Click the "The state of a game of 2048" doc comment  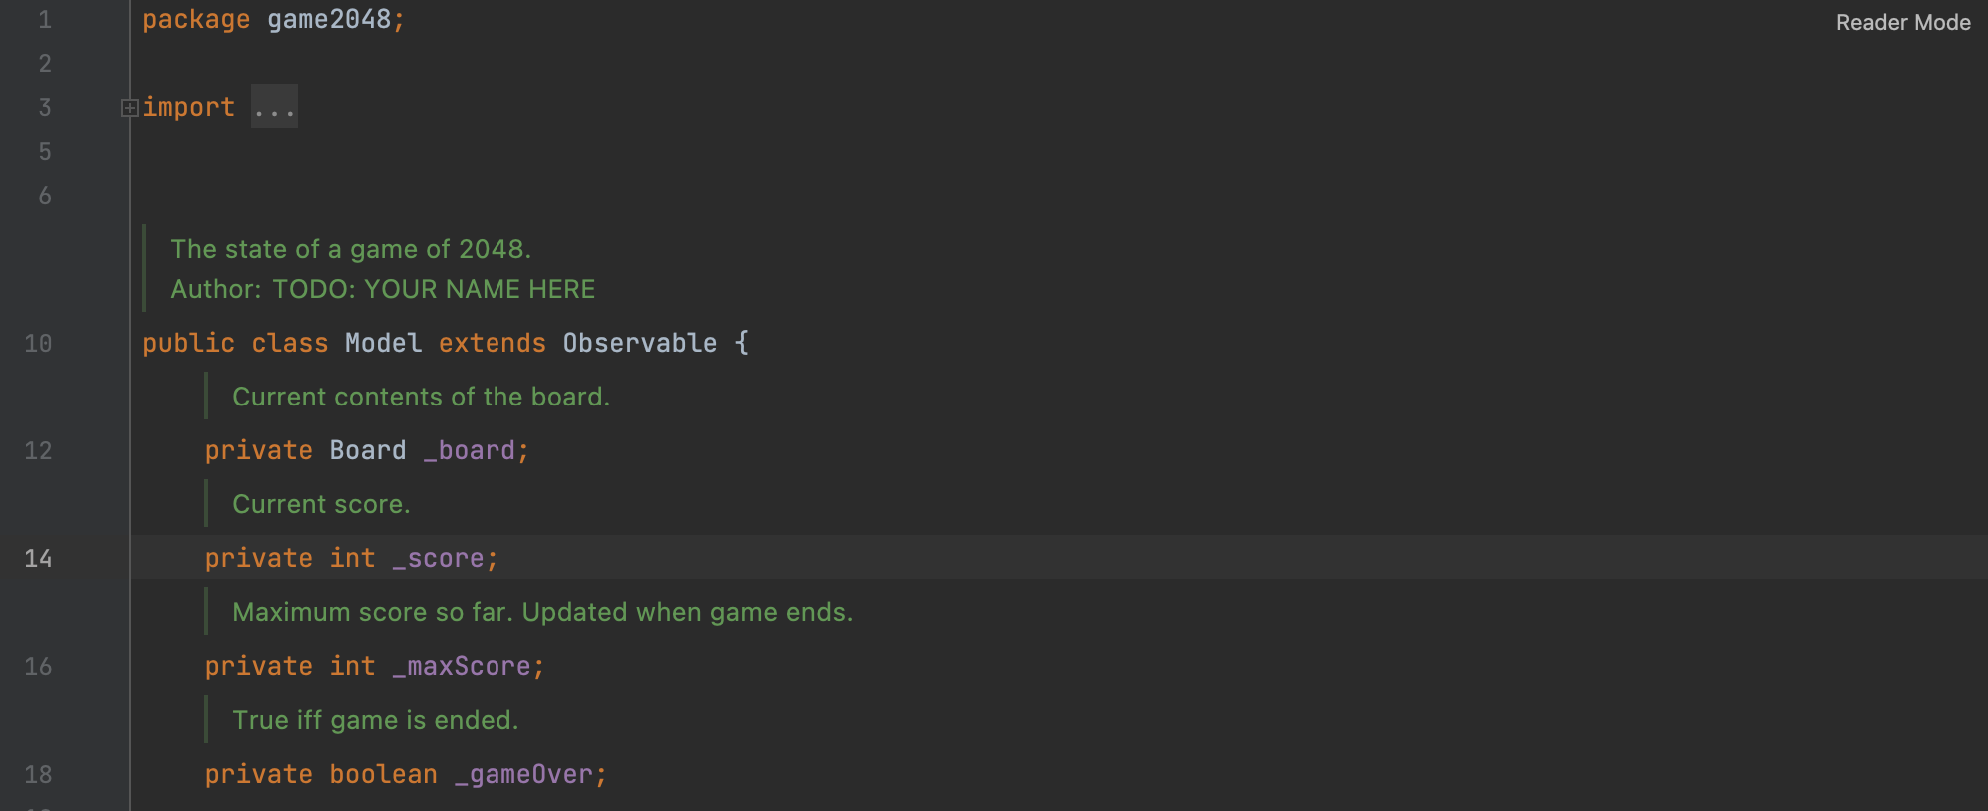(x=350, y=249)
